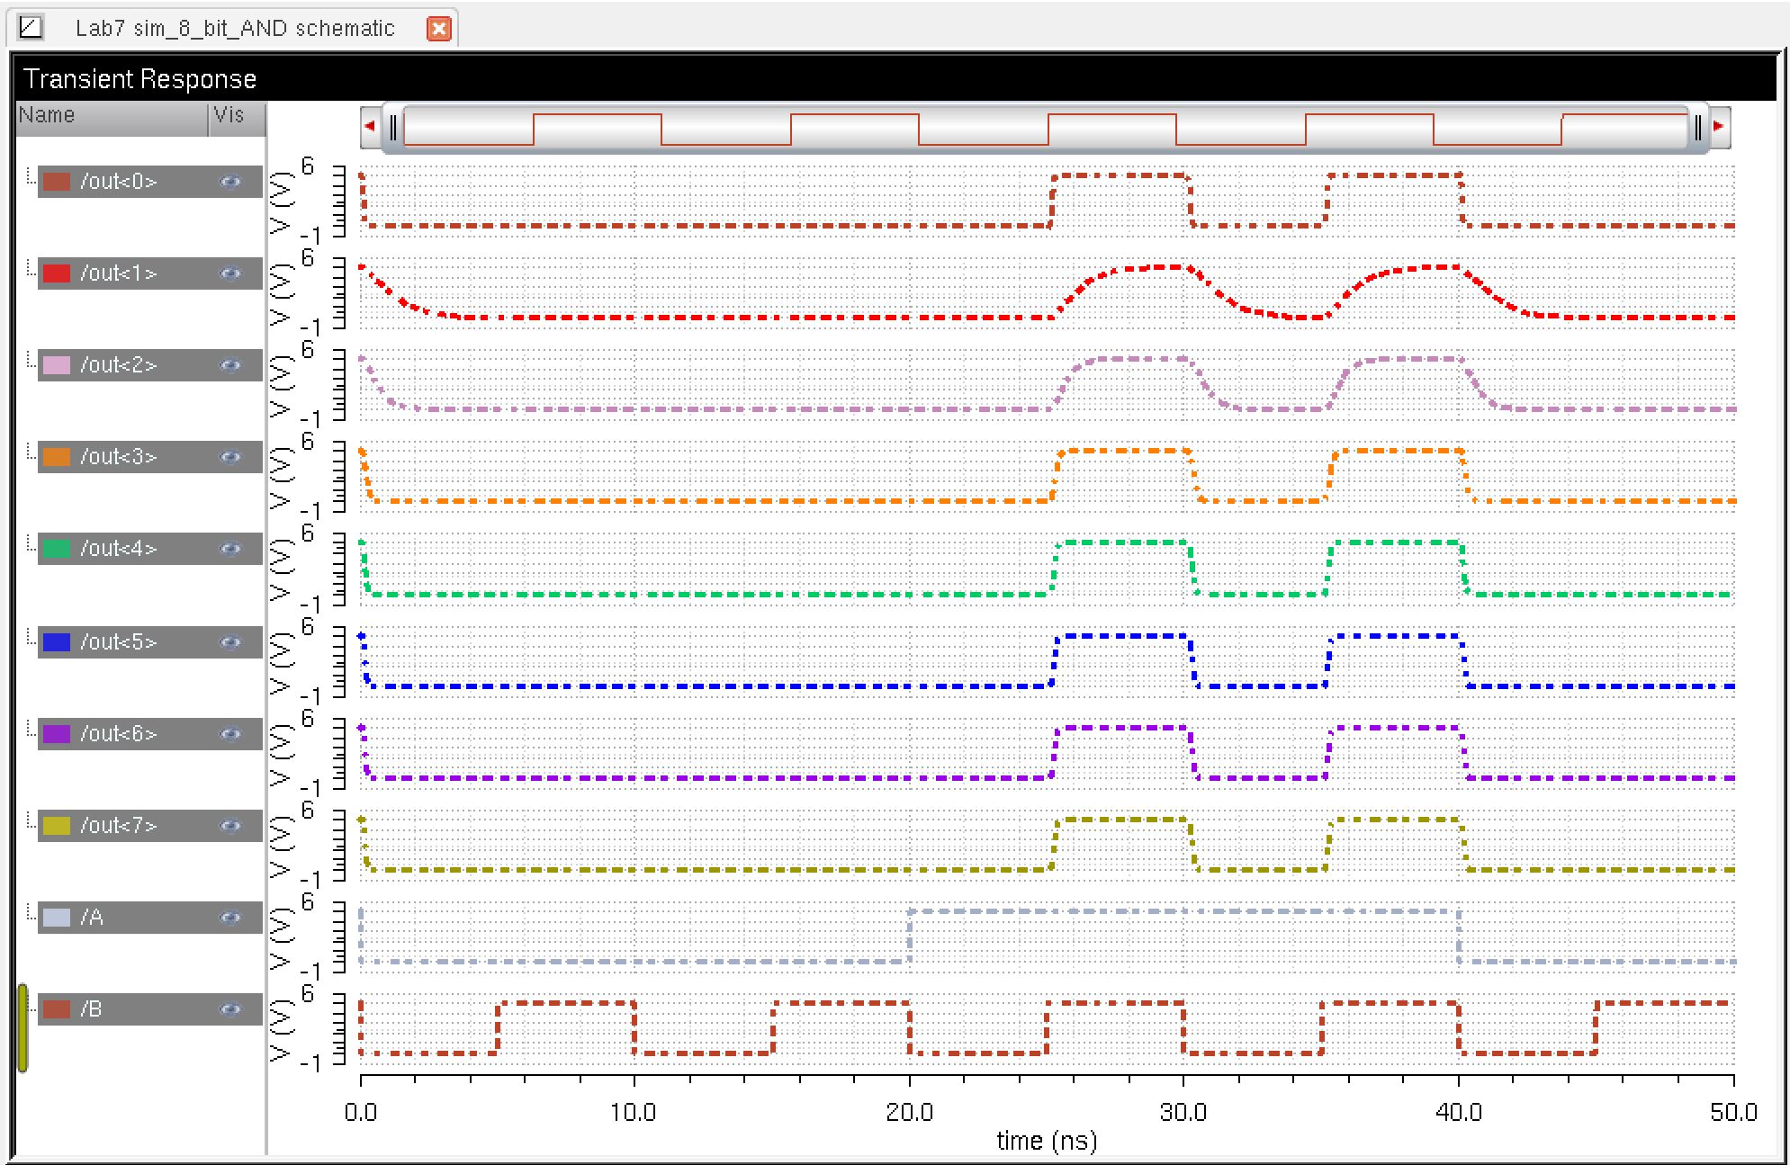Click the /B brown color swatch
Screen dimensions: 1790x1165
click(57, 1009)
